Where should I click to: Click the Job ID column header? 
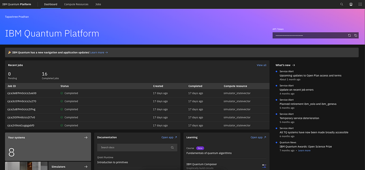[12, 86]
